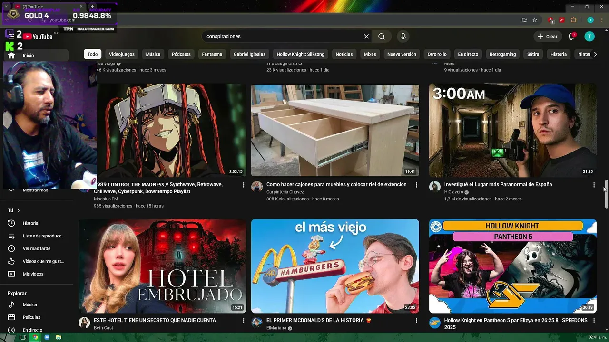Open the notifications bell
Image resolution: width=609 pixels, height=342 pixels.
571,37
